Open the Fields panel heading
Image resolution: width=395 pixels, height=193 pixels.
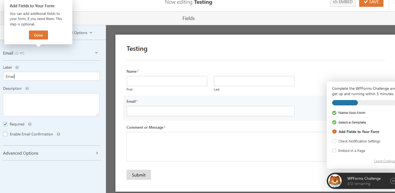(189, 18)
